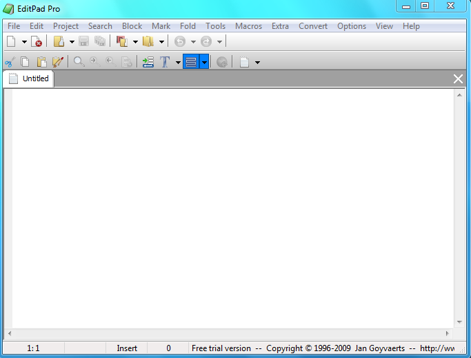Click the vertical scrollbar down arrow
The image size is (471, 358).
pyautogui.click(x=459, y=322)
